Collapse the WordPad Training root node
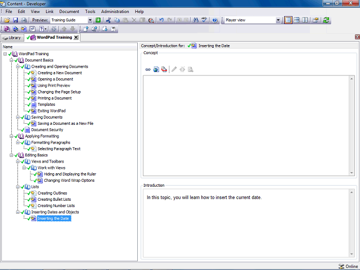The height and width of the screenshot is (270, 360). [x=5, y=54]
